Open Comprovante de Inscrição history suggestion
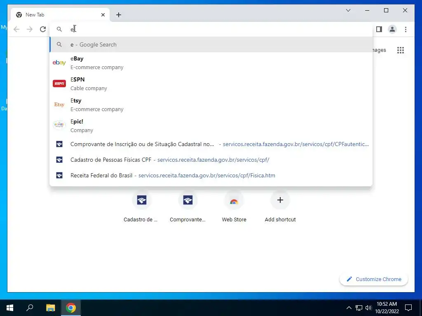The height and width of the screenshot is (316, 422). tap(211, 144)
